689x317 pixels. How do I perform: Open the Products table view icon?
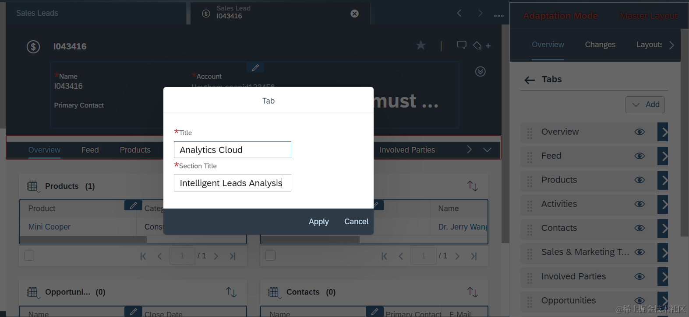33,186
